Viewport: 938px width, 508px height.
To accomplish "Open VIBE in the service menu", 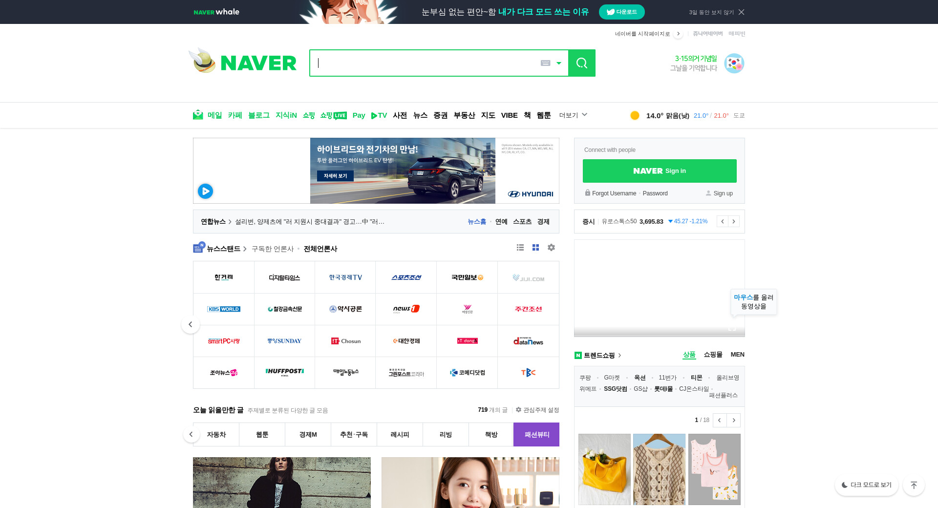I will [x=509, y=115].
